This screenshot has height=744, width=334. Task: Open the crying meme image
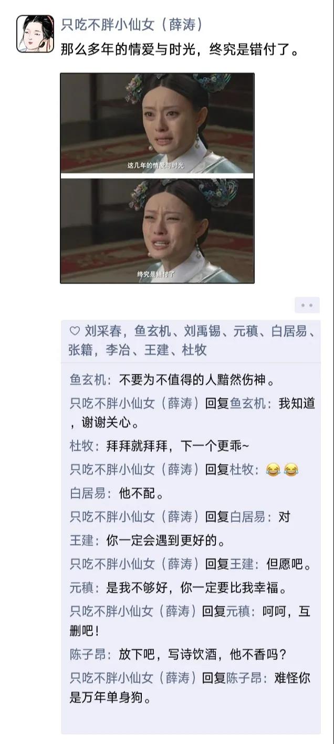157,178
